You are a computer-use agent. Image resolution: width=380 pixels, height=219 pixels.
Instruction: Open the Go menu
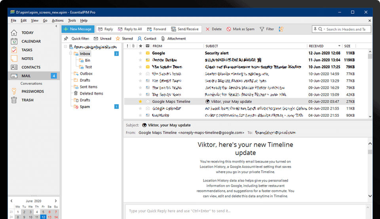(45, 21)
